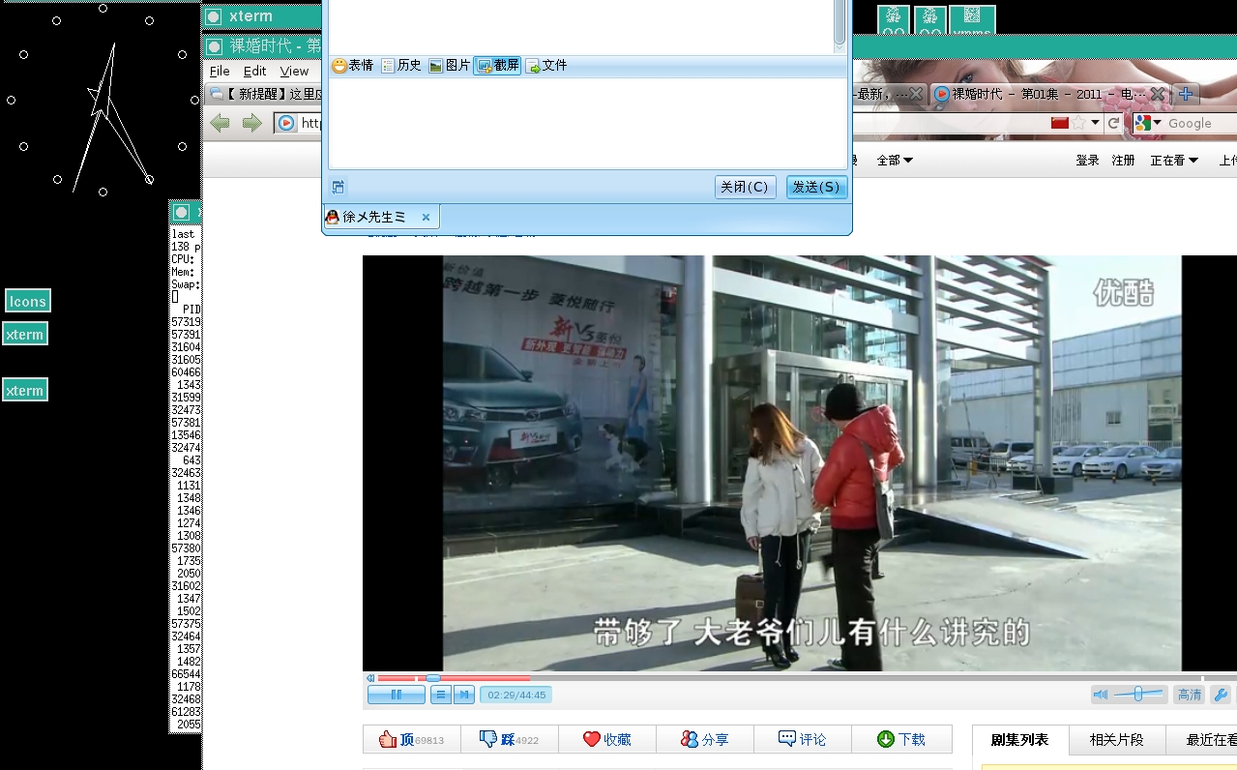Screen dimensions: 1237x770
Task: Open the Google search engine dropdown
Action: coord(1148,123)
